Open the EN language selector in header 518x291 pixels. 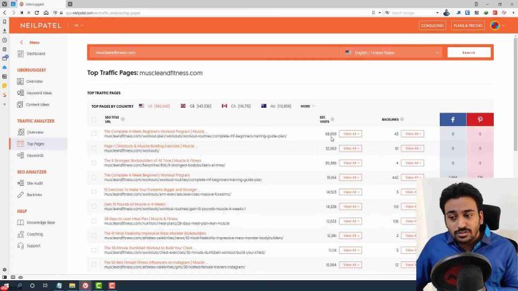coord(78,26)
